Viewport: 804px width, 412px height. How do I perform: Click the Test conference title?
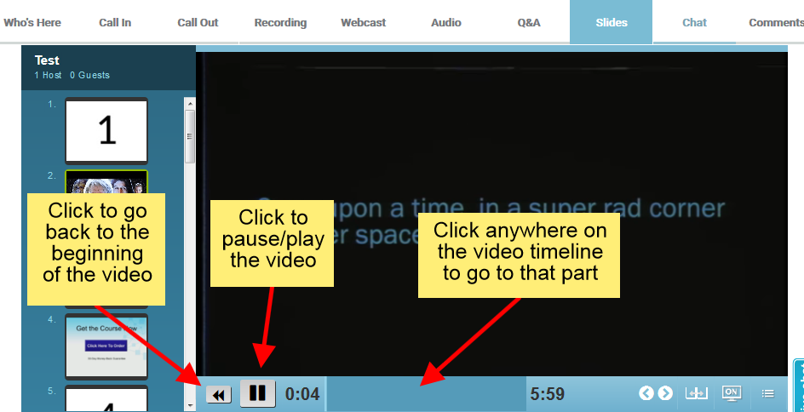click(47, 60)
